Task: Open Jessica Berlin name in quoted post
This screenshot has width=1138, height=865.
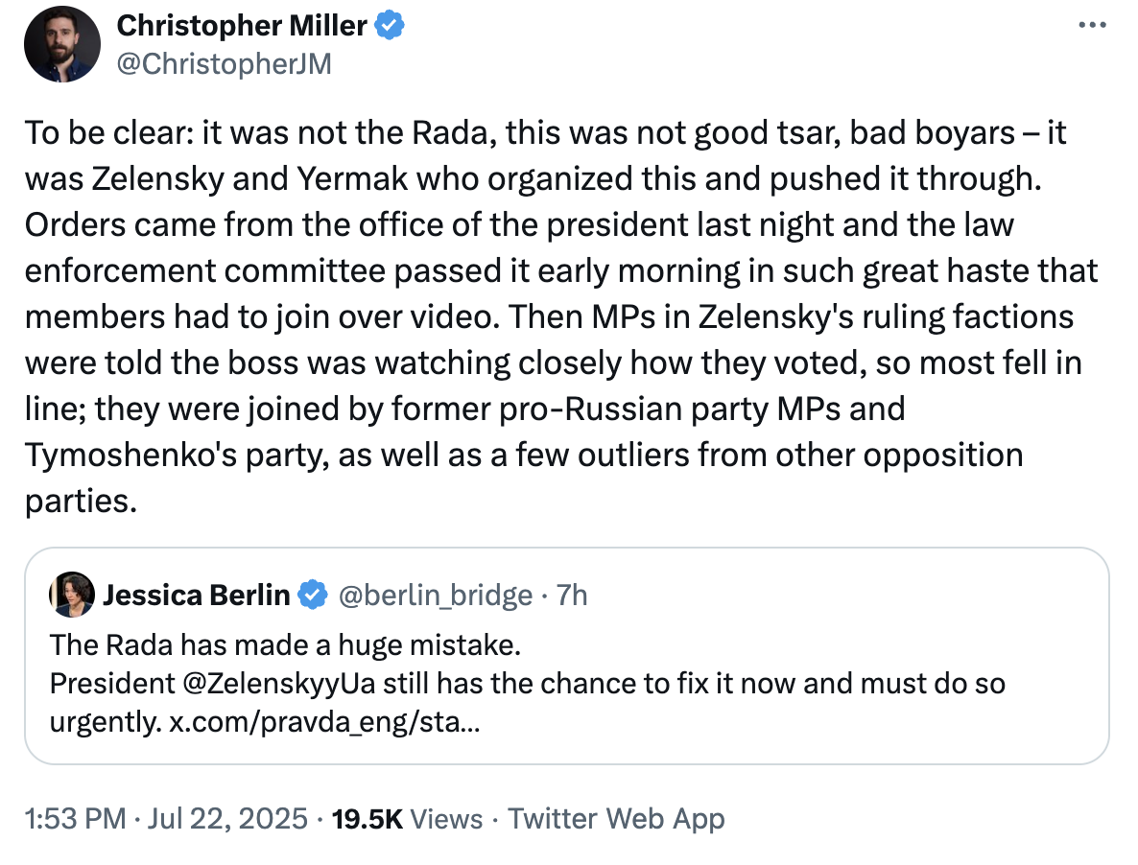Action: pos(196,596)
